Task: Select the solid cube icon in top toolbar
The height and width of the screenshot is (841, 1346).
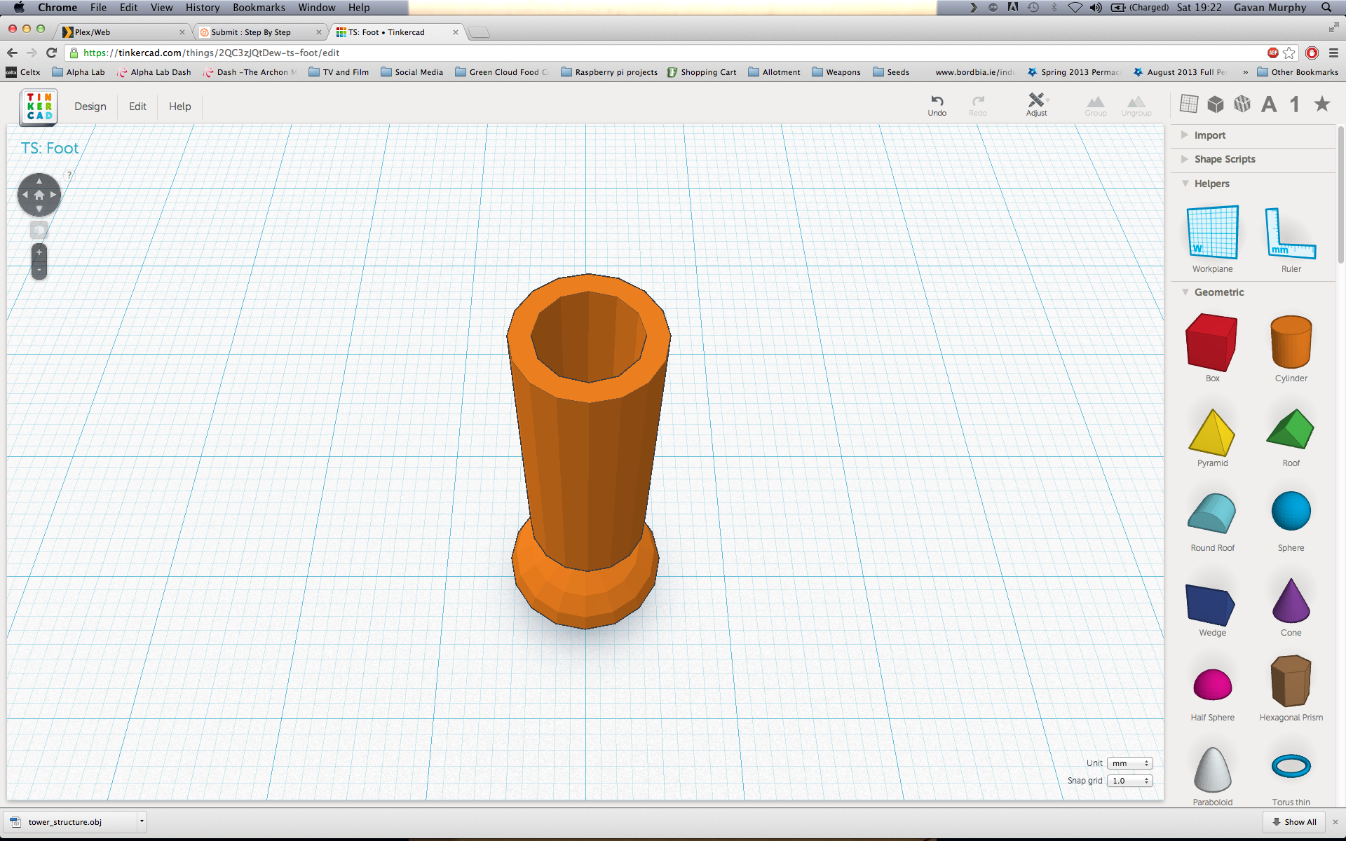Action: point(1216,104)
